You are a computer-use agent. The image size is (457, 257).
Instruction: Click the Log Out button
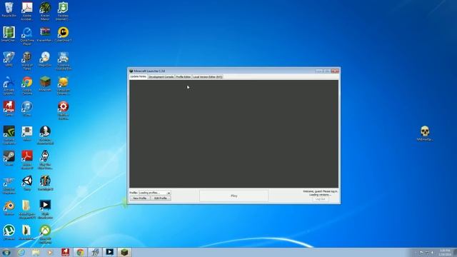click(321, 199)
